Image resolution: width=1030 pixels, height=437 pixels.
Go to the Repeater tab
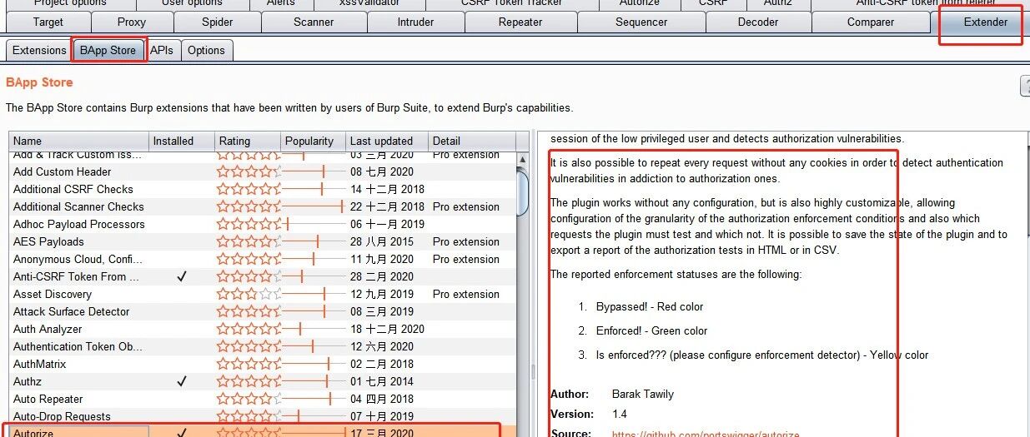coord(520,22)
